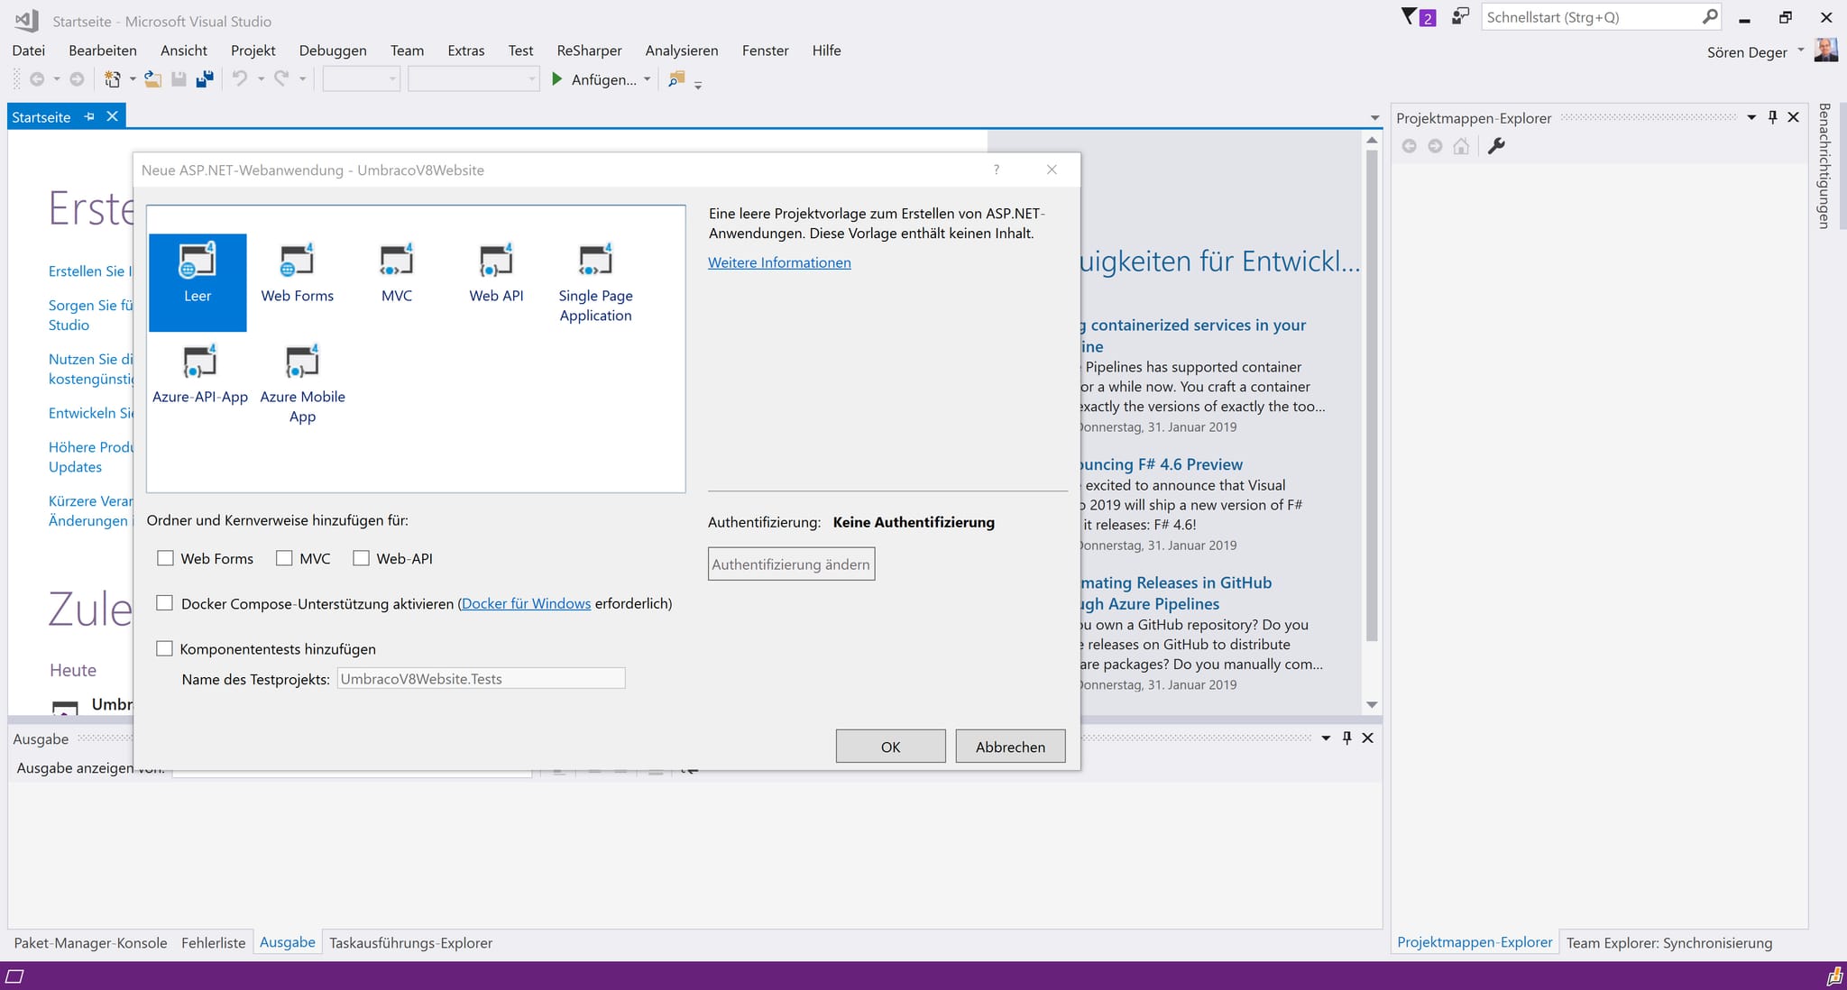
Task: Click back arrow in Projektmappen-Explorer
Action: point(1409,146)
